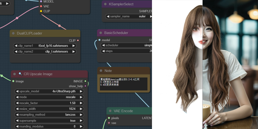
Task: Open the upscale_model 4x-UltraSharp.pth selector
Action: (x=49, y=91)
